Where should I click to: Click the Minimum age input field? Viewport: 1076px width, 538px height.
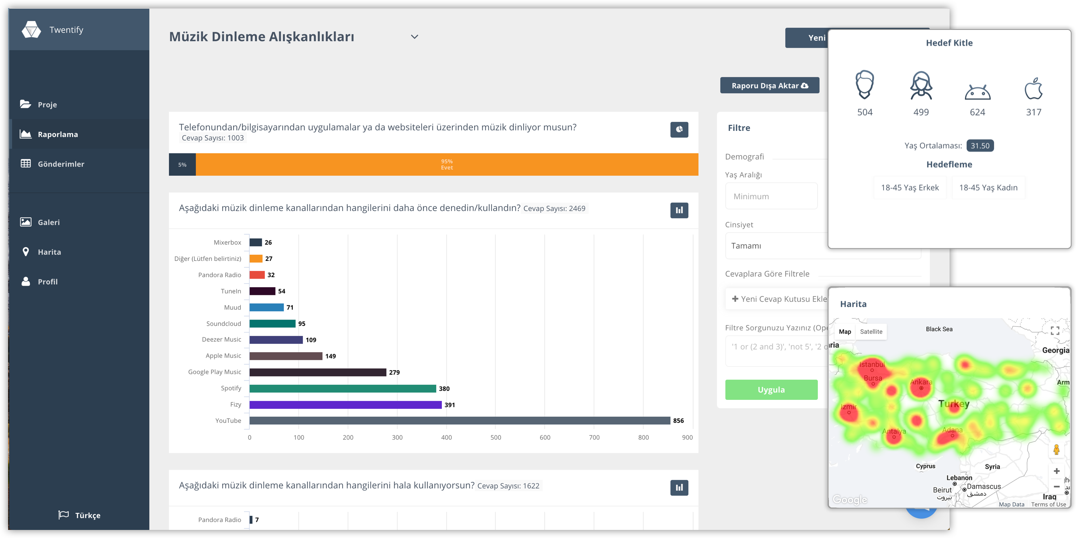[771, 196]
